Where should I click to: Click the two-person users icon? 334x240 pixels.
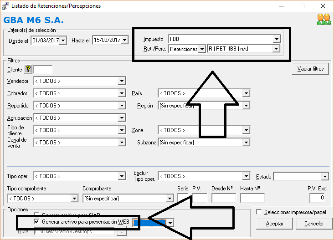click(324, 19)
